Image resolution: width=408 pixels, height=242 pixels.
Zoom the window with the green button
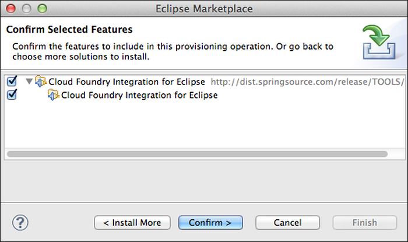pyautogui.click(x=41, y=9)
